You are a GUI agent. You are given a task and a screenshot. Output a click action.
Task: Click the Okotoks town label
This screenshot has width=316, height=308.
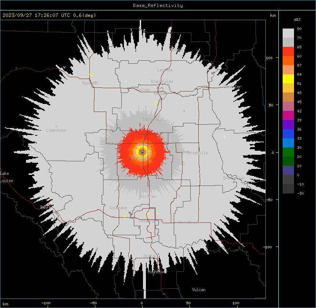tap(150, 256)
